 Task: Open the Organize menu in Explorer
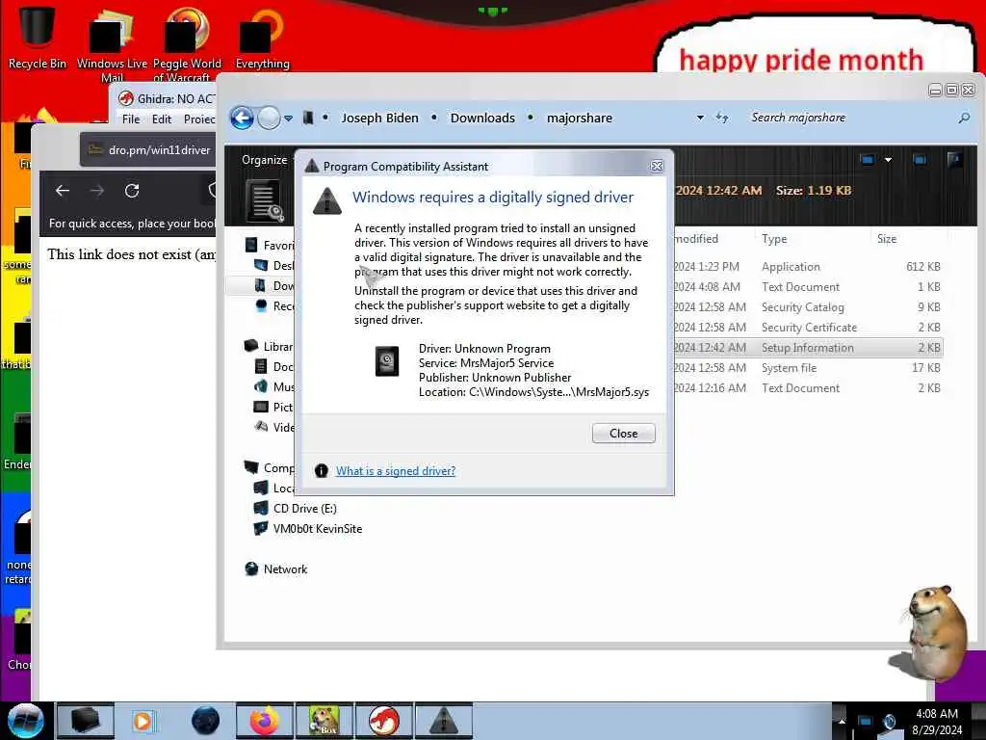point(264,160)
